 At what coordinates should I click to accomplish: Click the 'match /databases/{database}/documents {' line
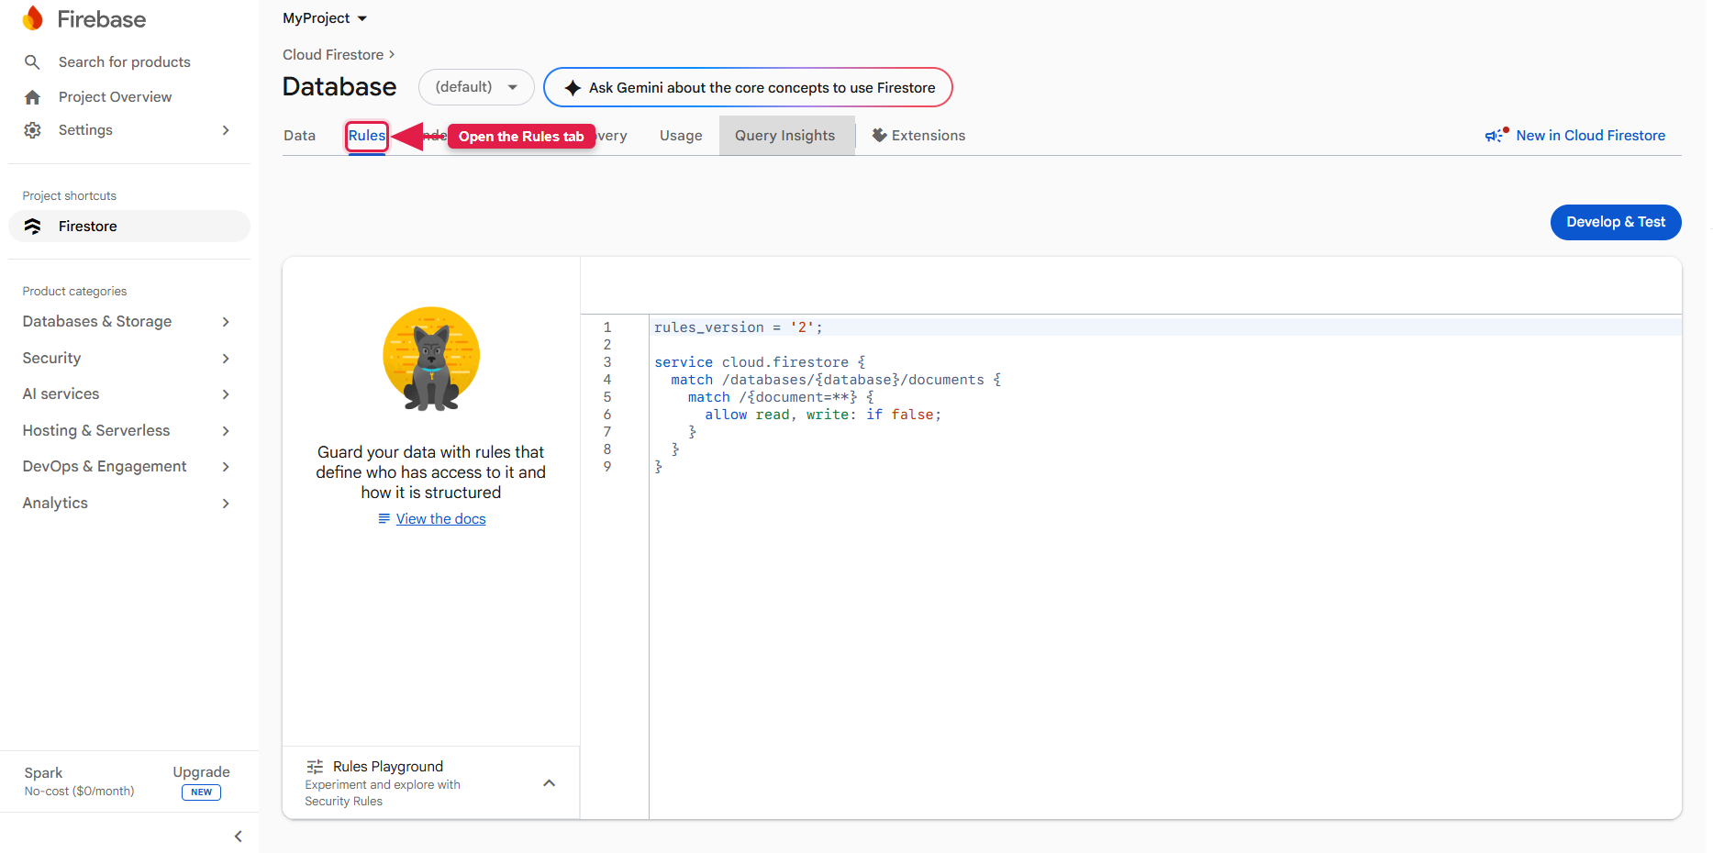[x=836, y=380]
